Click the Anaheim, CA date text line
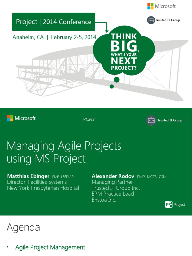 point(54,37)
